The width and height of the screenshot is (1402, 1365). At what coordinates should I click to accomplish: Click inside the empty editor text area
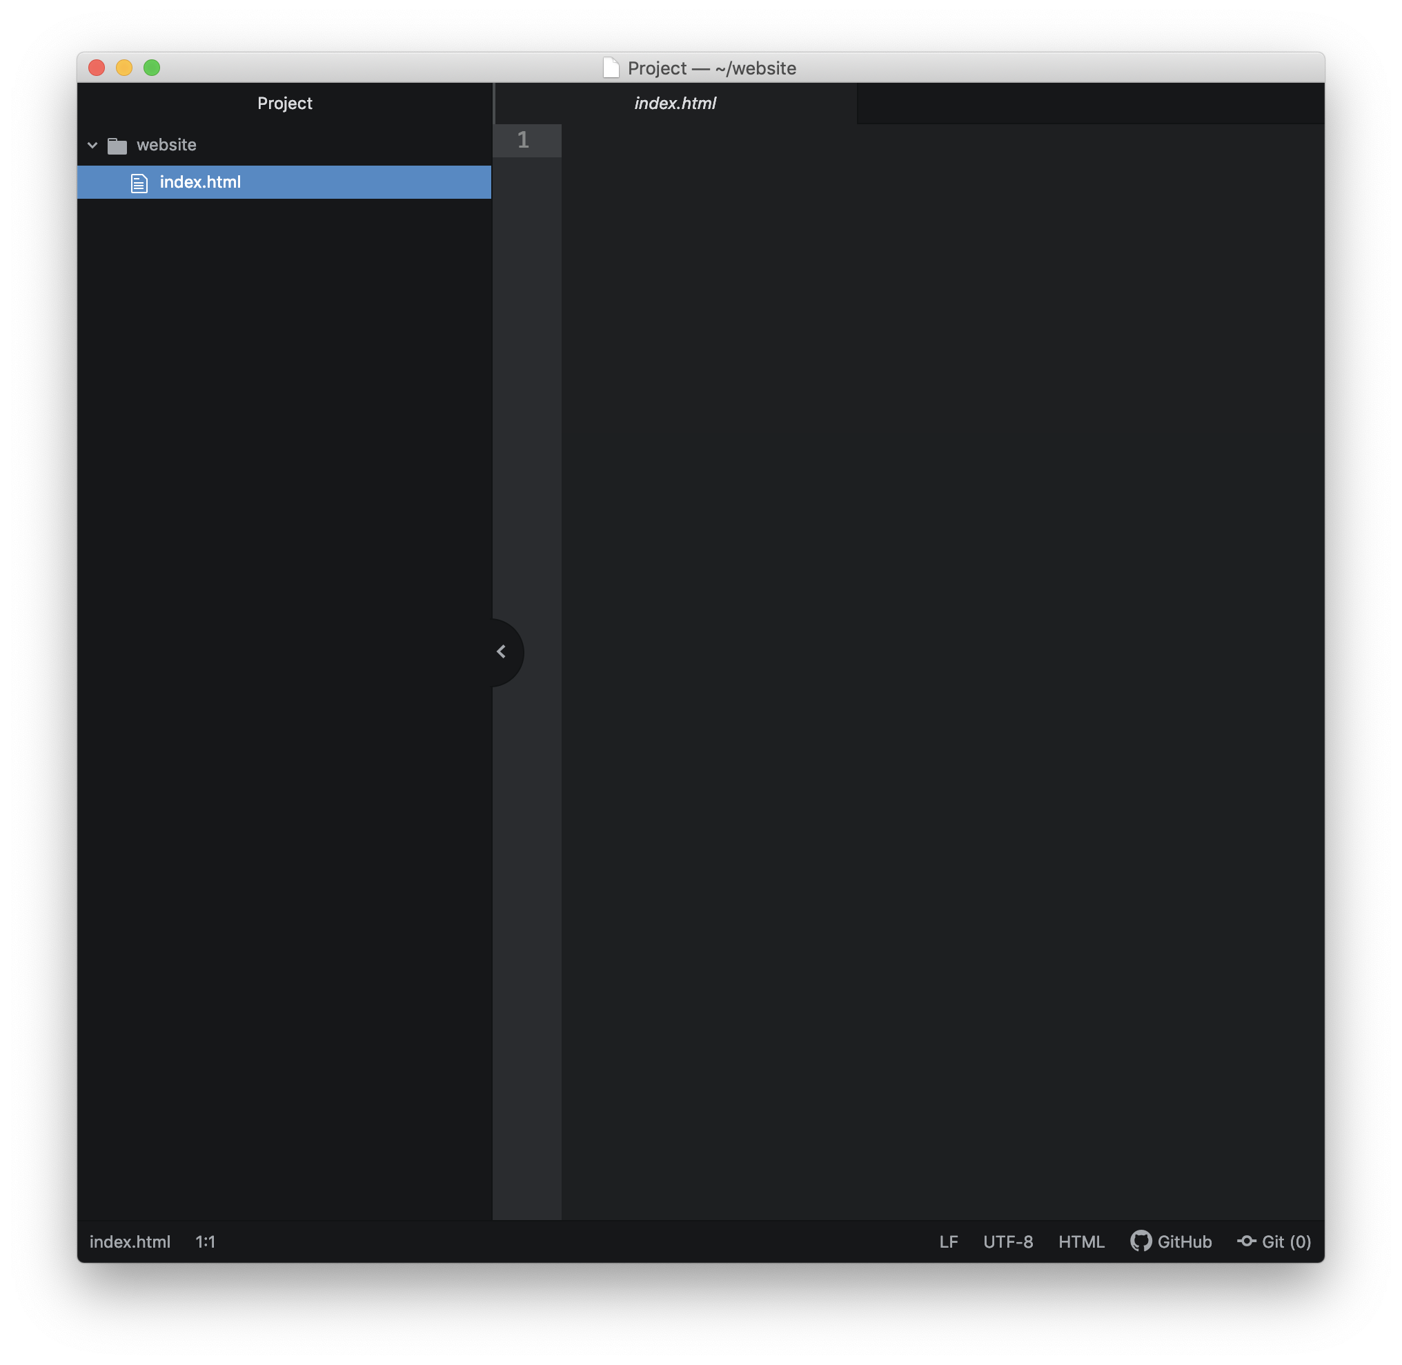932,573
